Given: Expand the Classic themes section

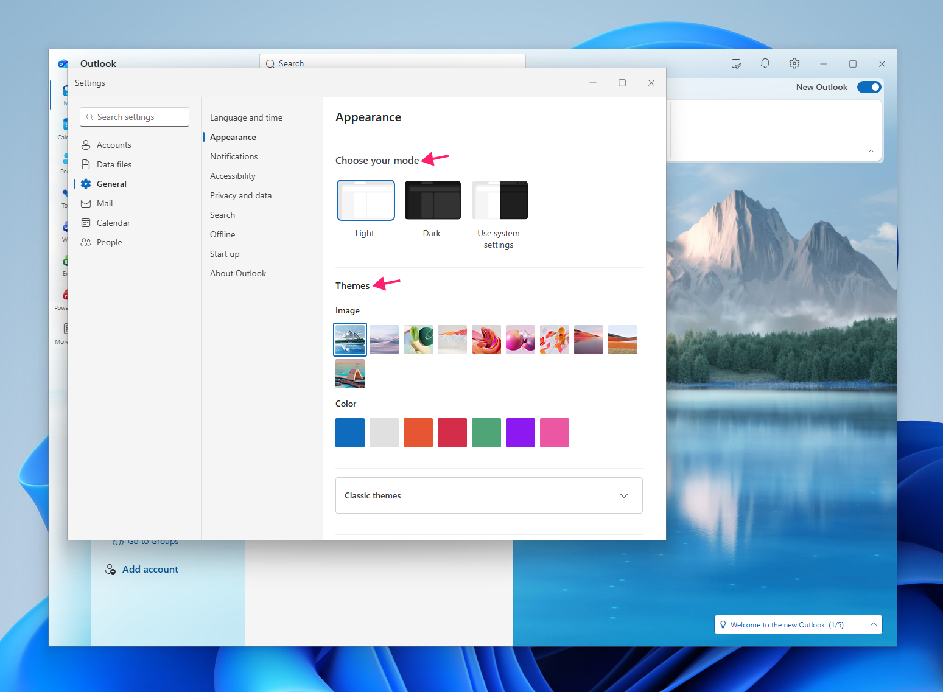Looking at the screenshot, I should [x=489, y=495].
